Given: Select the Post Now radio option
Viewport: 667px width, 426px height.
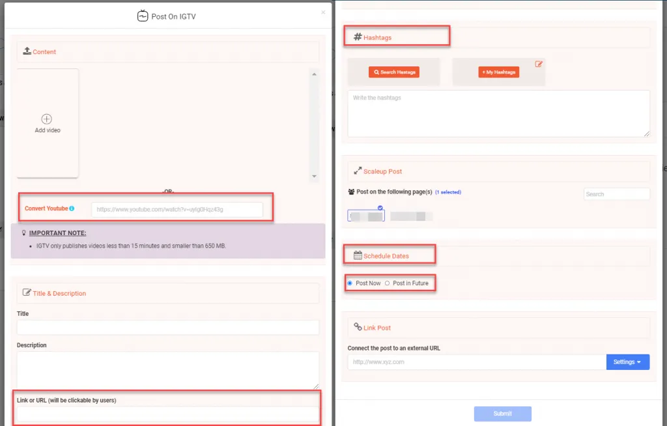Looking at the screenshot, I should click(x=350, y=283).
